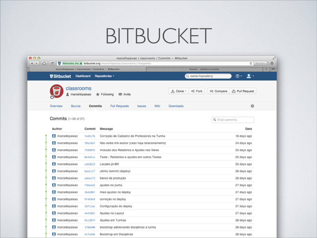This screenshot has width=317, height=238.
Task: Click the Safari address bar URL
Action: (x=117, y=63)
